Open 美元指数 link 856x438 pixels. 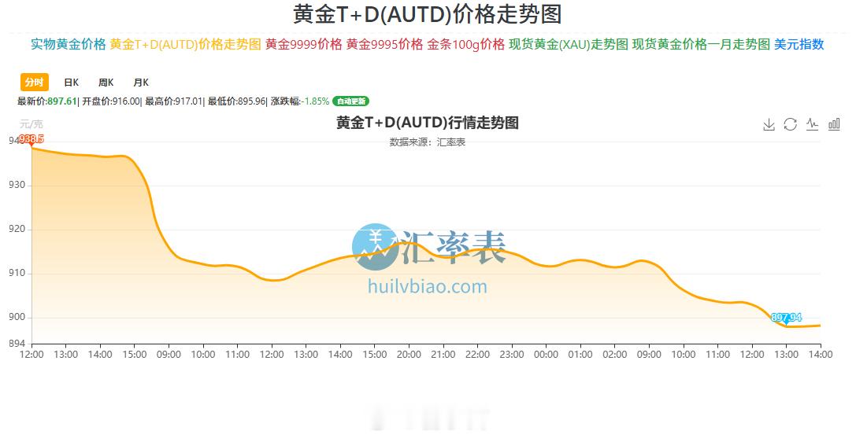point(799,44)
